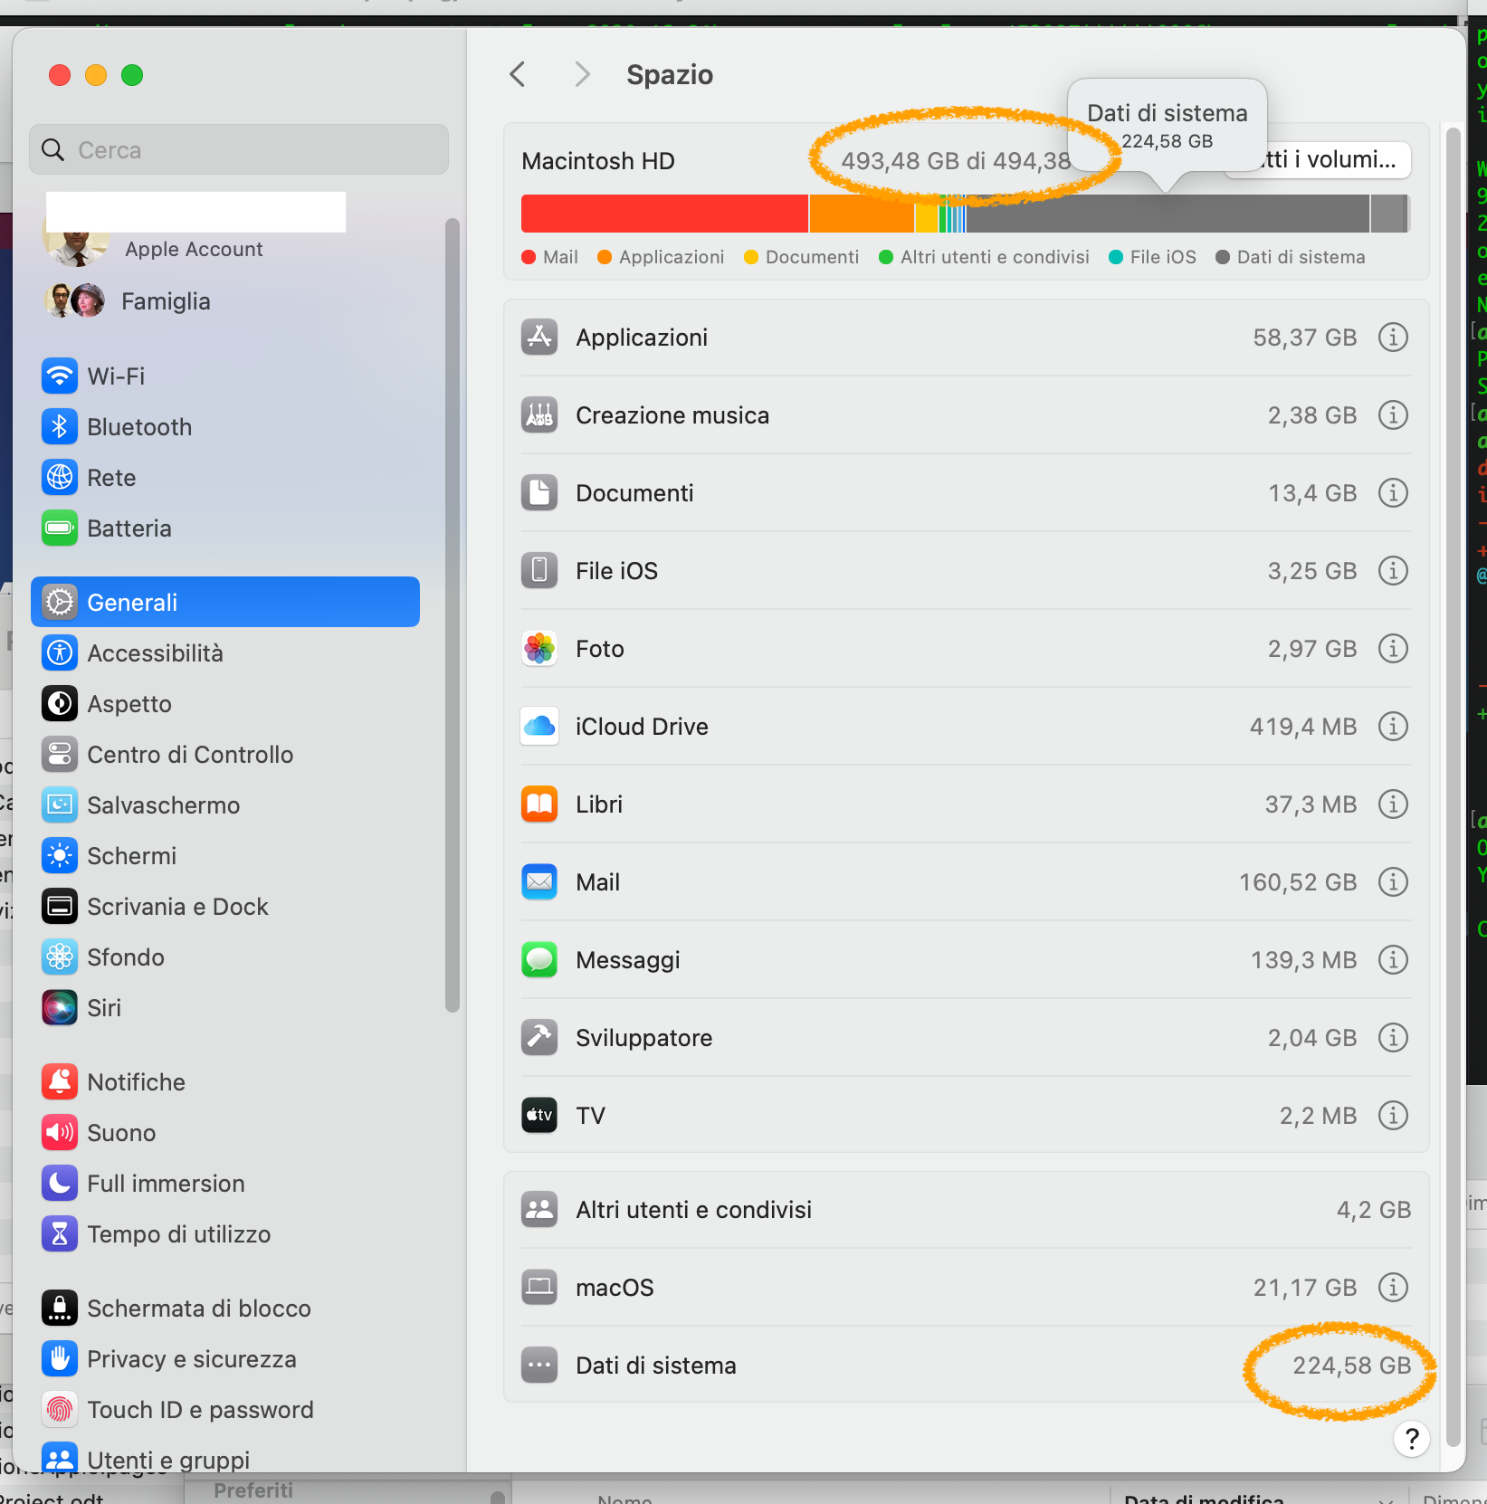This screenshot has width=1487, height=1504.
Task: Click Touch ID e password fingerprint icon
Action: coord(60,1409)
